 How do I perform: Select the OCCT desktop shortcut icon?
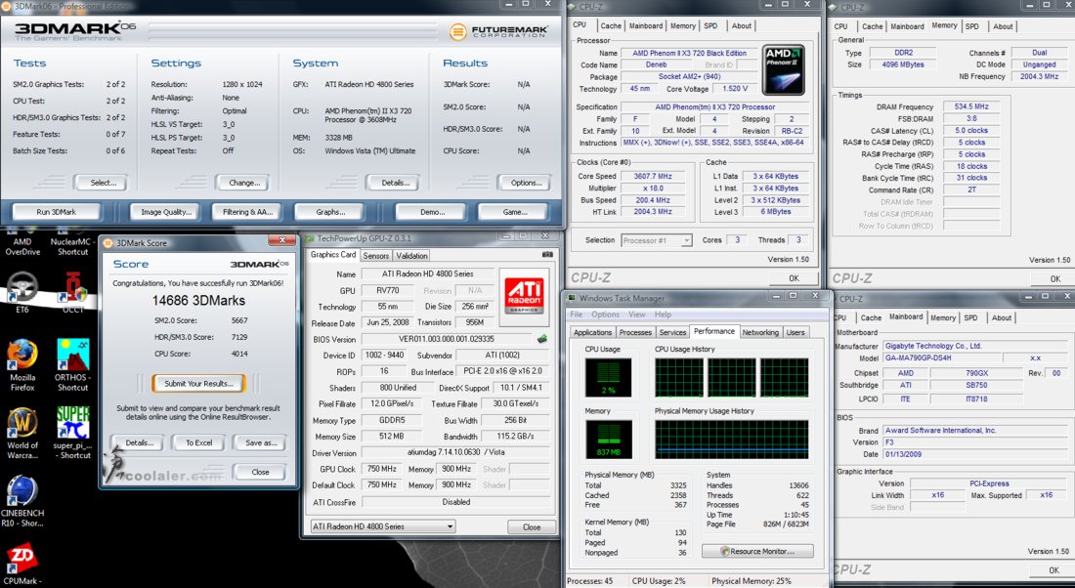point(72,287)
